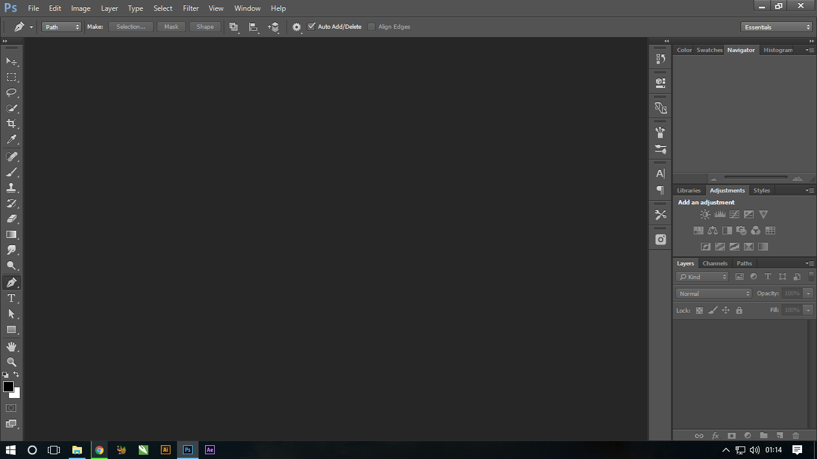Toggle layer filtering switch
817x459 pixels.
(811, 277)
